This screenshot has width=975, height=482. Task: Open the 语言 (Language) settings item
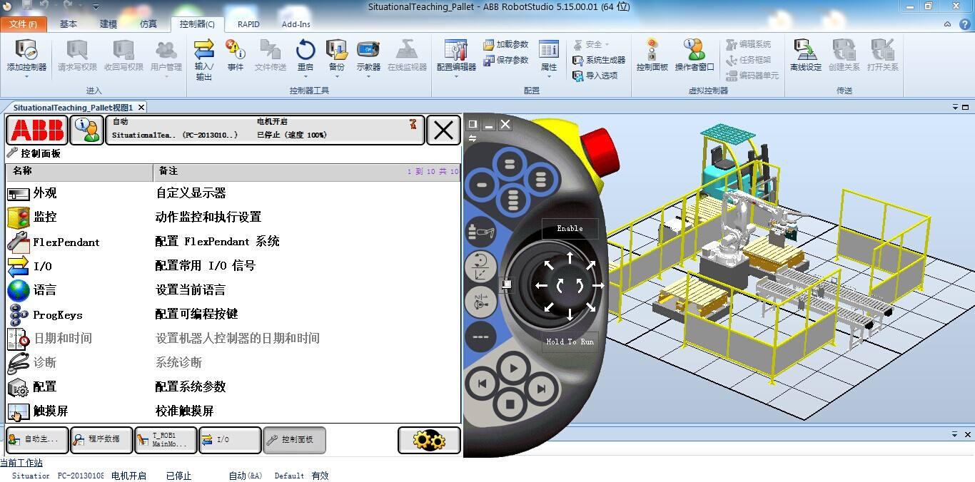pyautogui.click(x=233, y=290)
